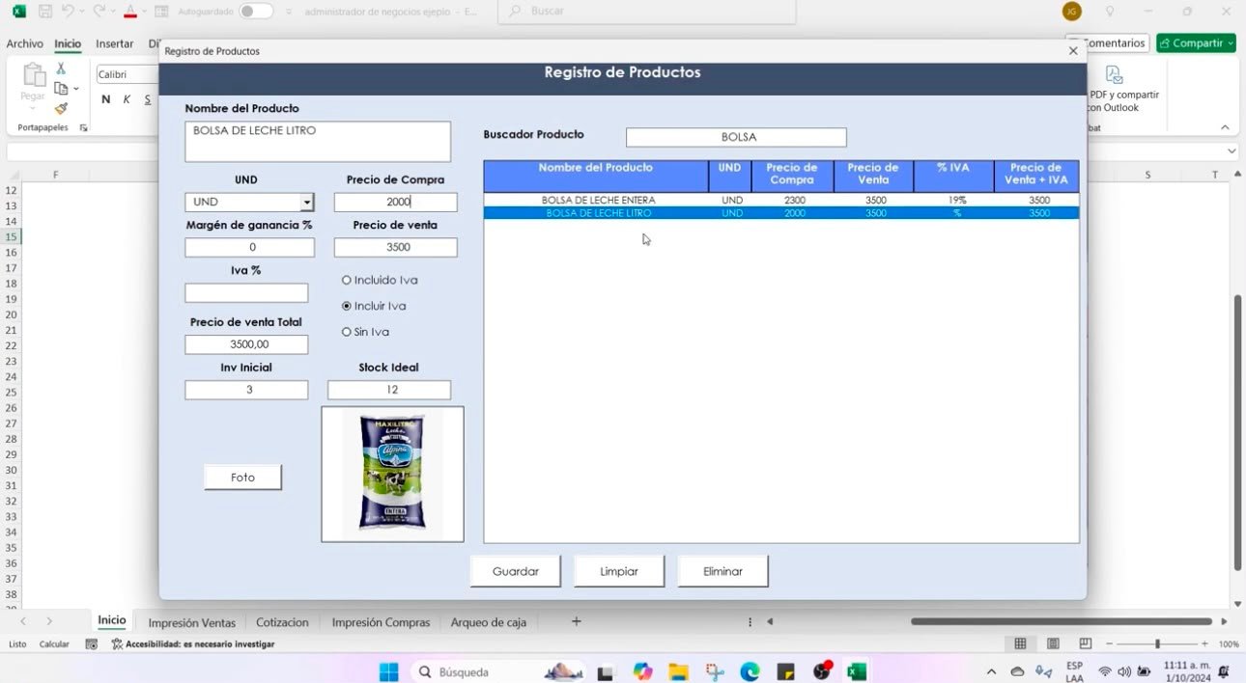Open the Calibri font name box
The image size is (1246, 683).
[x=127, y=74]
